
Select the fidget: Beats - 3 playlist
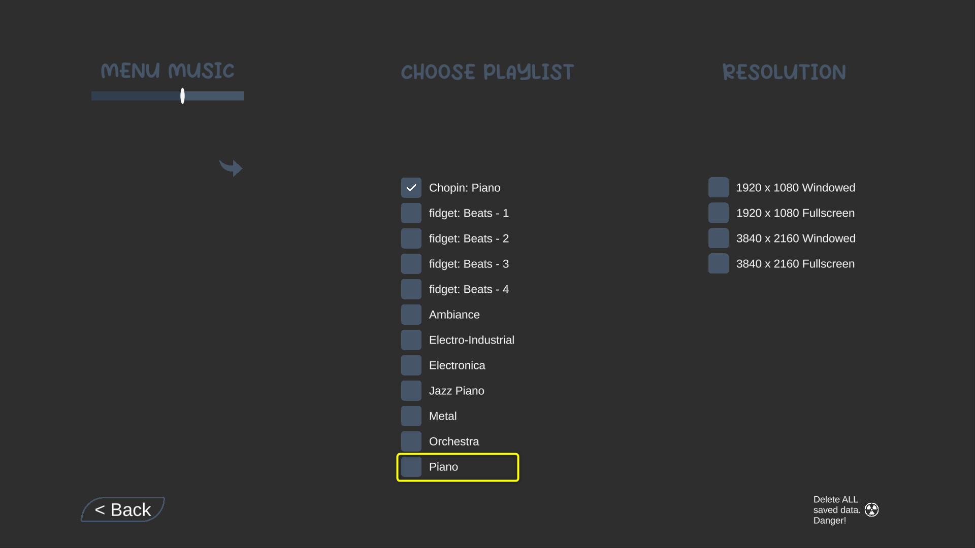pos(411,263)
